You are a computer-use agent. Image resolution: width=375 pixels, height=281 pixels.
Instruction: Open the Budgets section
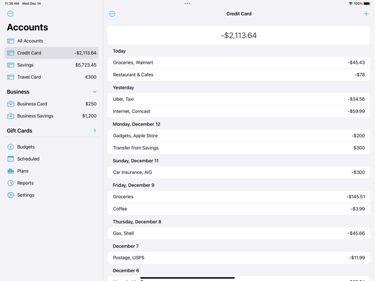(52, 147)
